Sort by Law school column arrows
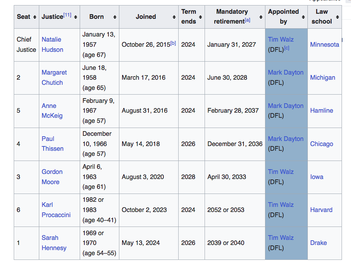The height and width of the screenshot is (265, 351). pyautogui.click(x=337, y=17)
